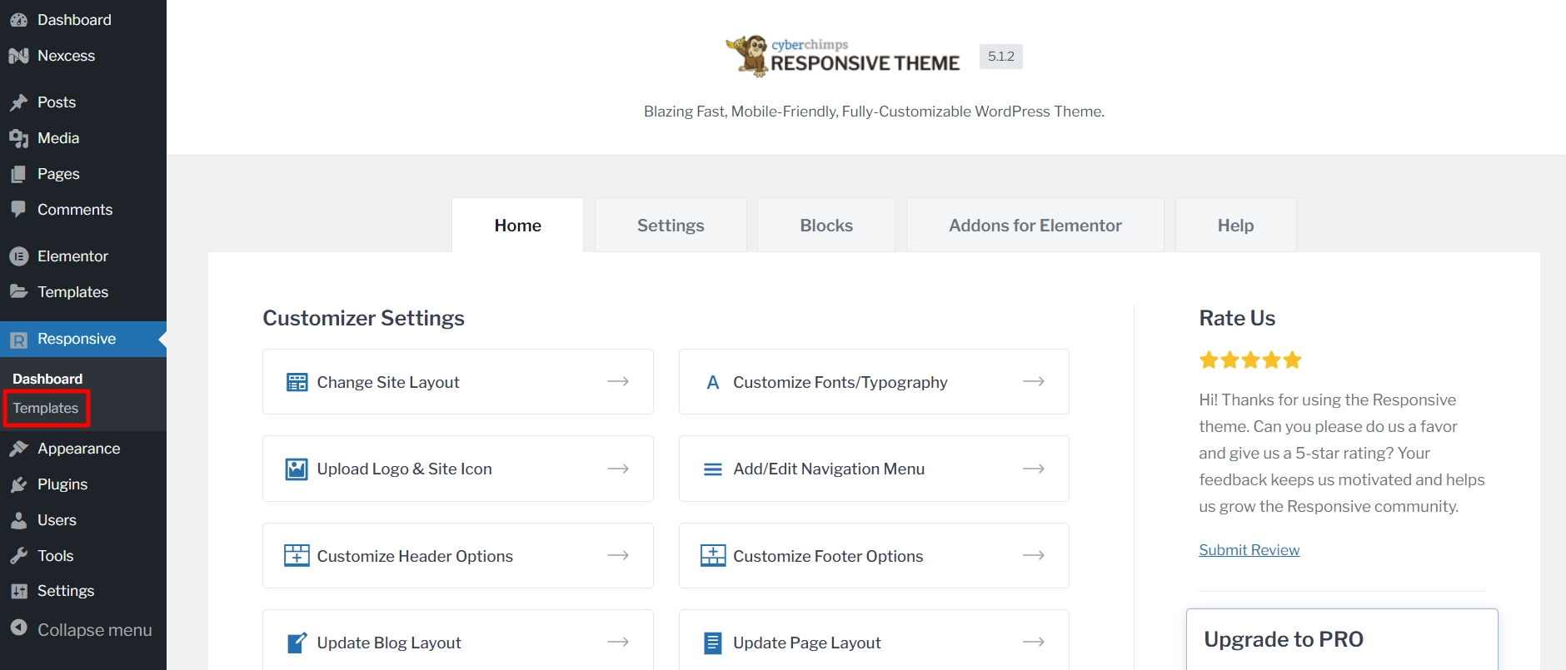Click the Update Page Layout label
Viewport: 1566px width, 670px height.
(x=807, y=643)
